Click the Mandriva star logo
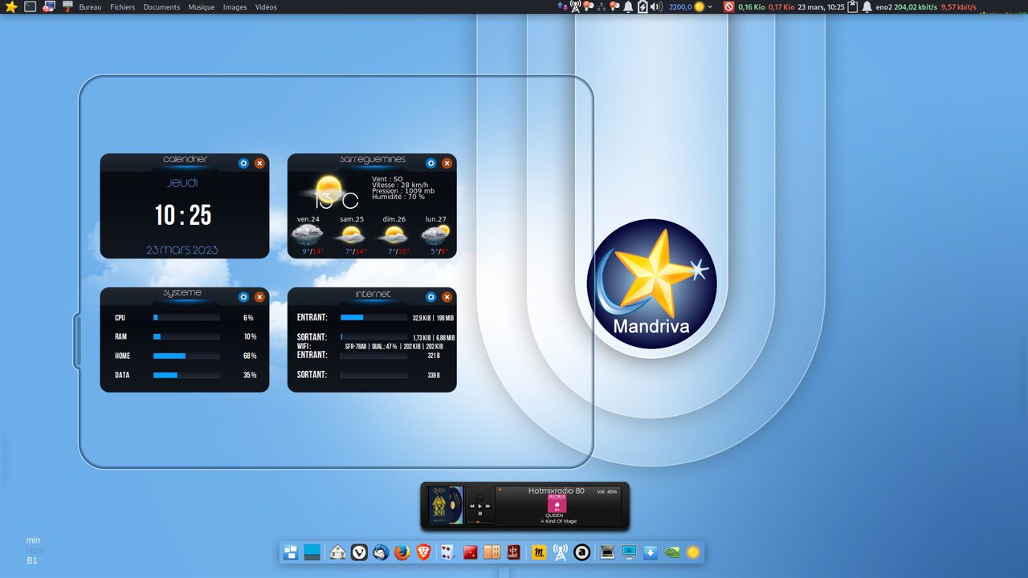This screenshot has width=1028, height=578. pyautogui.click(x=651, y=283)
